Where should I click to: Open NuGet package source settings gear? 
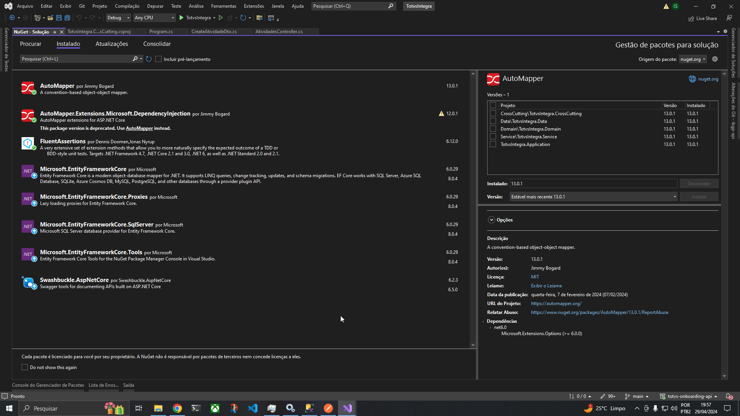715,59
